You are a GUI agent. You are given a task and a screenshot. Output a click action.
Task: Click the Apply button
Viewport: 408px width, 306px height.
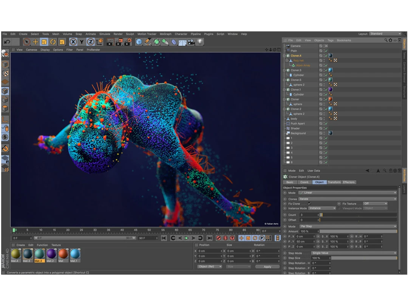[x=267, y=267]
